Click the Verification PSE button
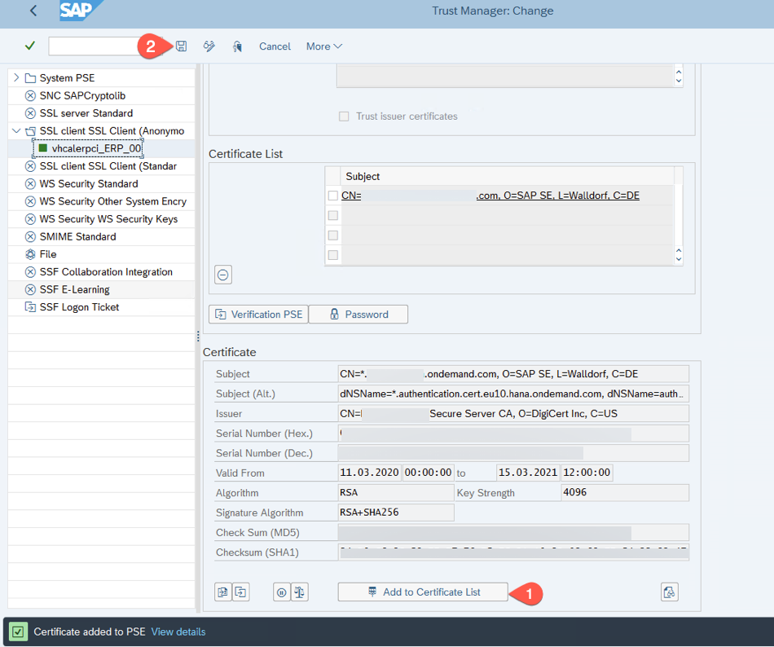The width and height of the screenshot is (774, 647). coord(258,315)
